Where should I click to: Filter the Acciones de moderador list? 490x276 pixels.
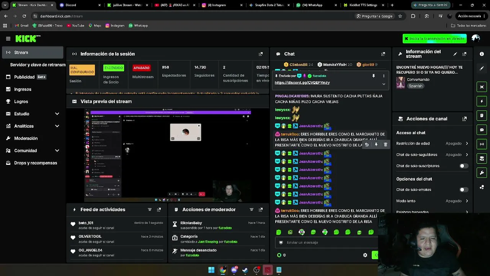click(252, 210)
